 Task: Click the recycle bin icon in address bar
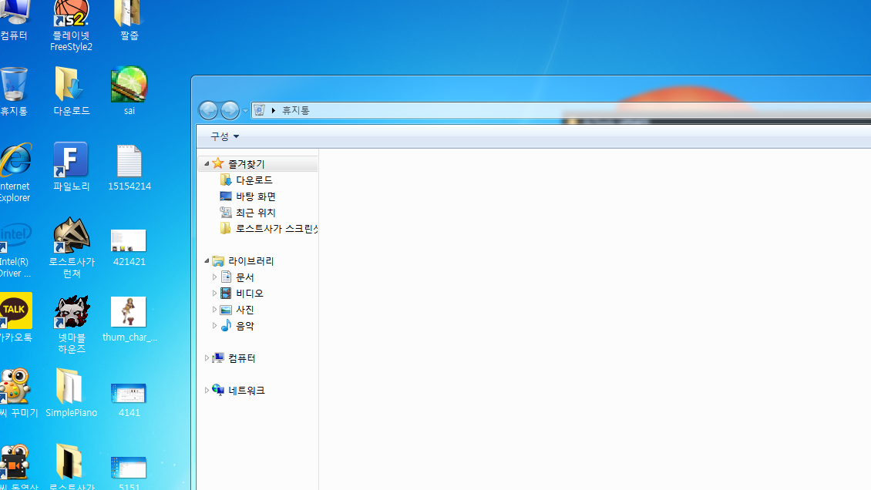click(260, 110)
